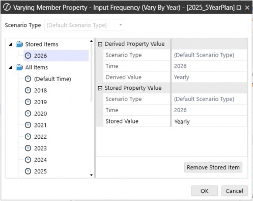Maximize the Varying Member Property dialog
This screenshot has width=253, height=201.
point(239,8)
